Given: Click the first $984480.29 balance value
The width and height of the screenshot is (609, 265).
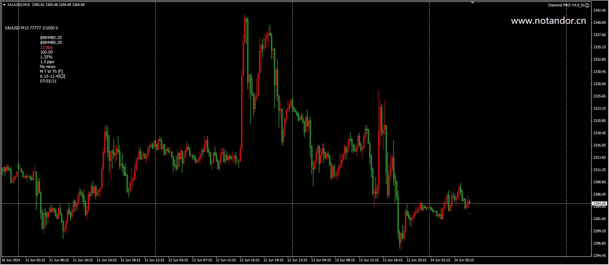Looking at the screenshot, I should (51, 38).
